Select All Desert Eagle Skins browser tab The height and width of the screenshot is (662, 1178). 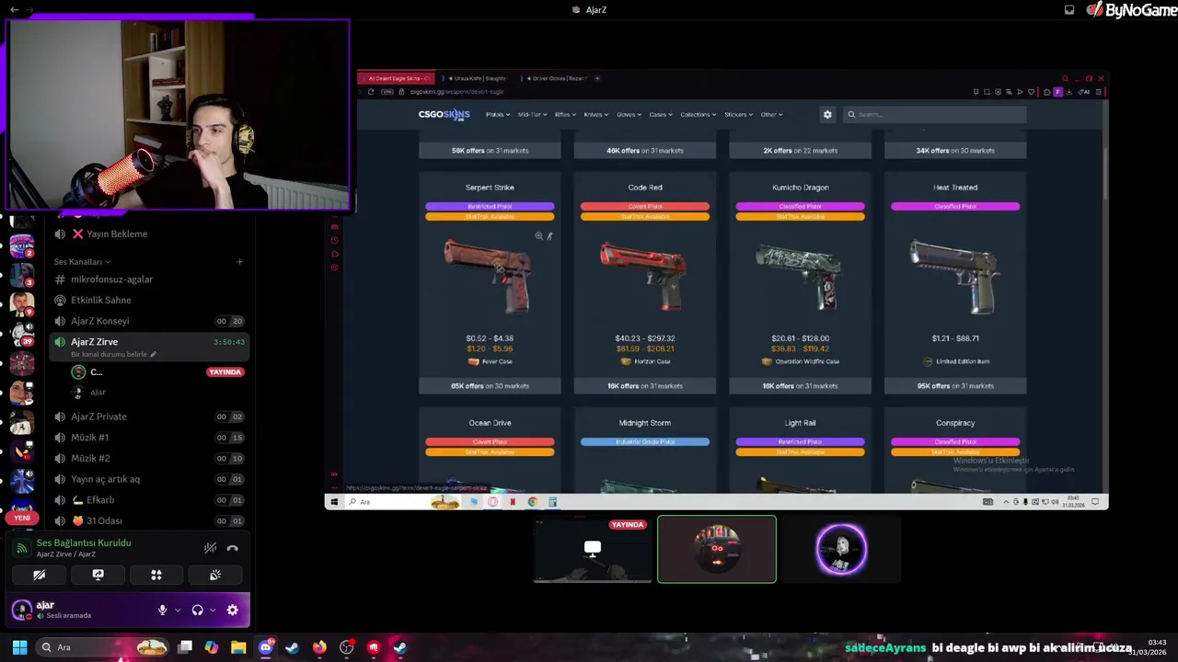tap(396, 78)
